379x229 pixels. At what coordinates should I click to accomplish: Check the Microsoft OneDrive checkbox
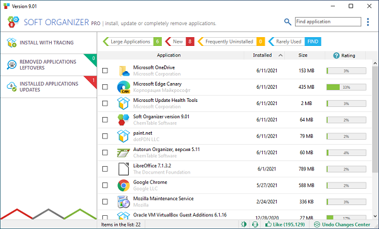(105, 70)
